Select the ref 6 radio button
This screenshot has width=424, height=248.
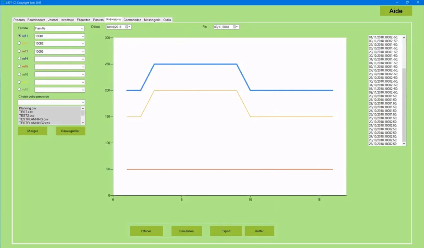tap(19, 74)
